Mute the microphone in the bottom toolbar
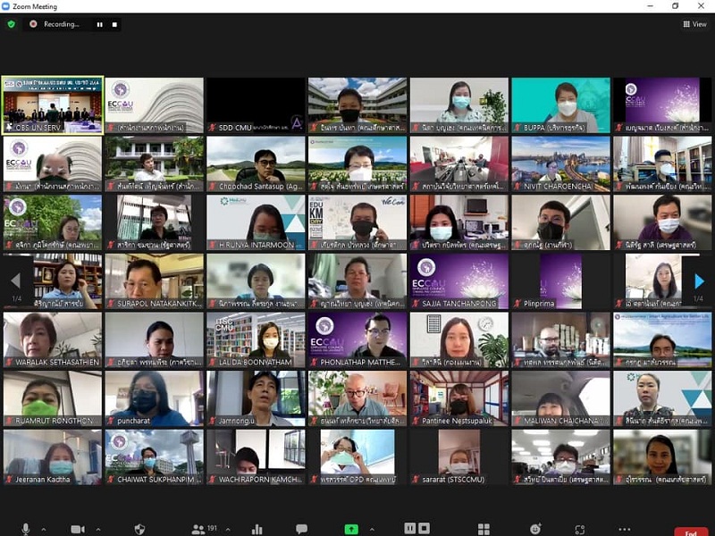The width and height of the screenshot is (715, 536). (25, 529)
